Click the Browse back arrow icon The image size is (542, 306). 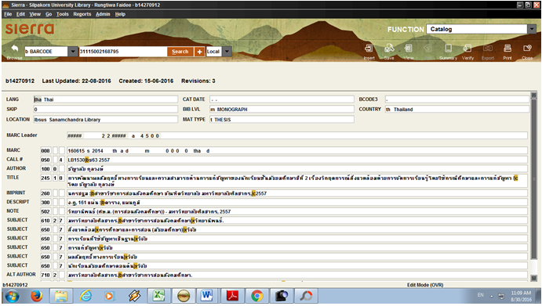pos(15,49)
